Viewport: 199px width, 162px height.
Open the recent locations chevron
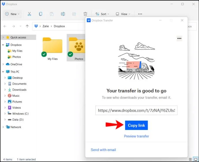point(20,26)
